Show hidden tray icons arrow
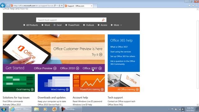This screenshot has height=112, width=199. point(169,109)
